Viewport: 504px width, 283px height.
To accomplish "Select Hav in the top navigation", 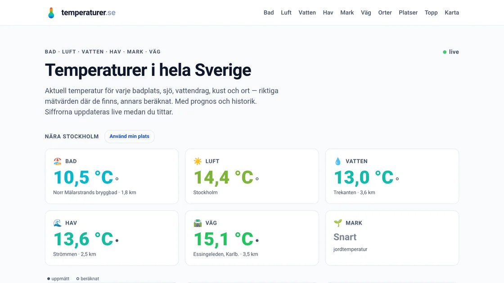I will (x=328, y=13).
